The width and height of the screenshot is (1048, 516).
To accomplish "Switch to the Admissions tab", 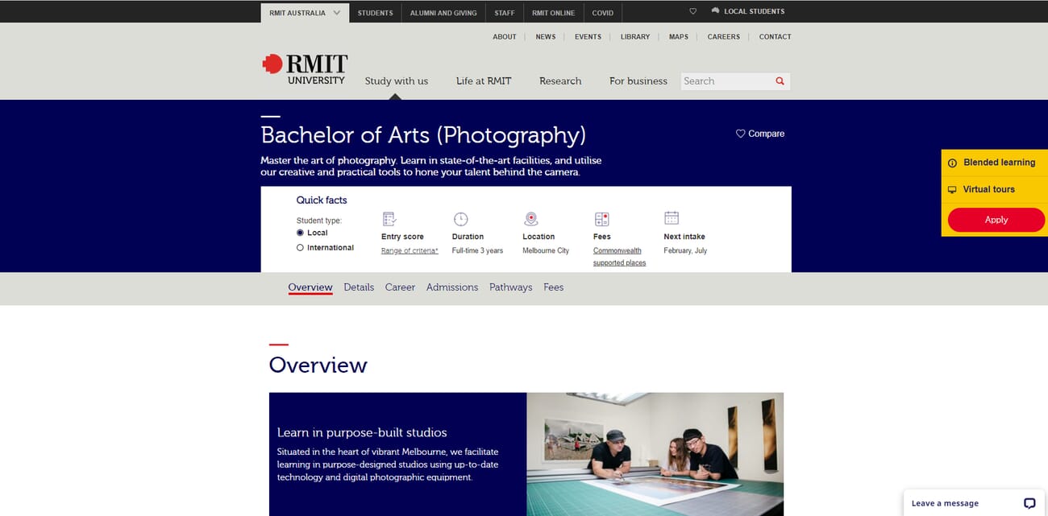I will pos(452,287).
